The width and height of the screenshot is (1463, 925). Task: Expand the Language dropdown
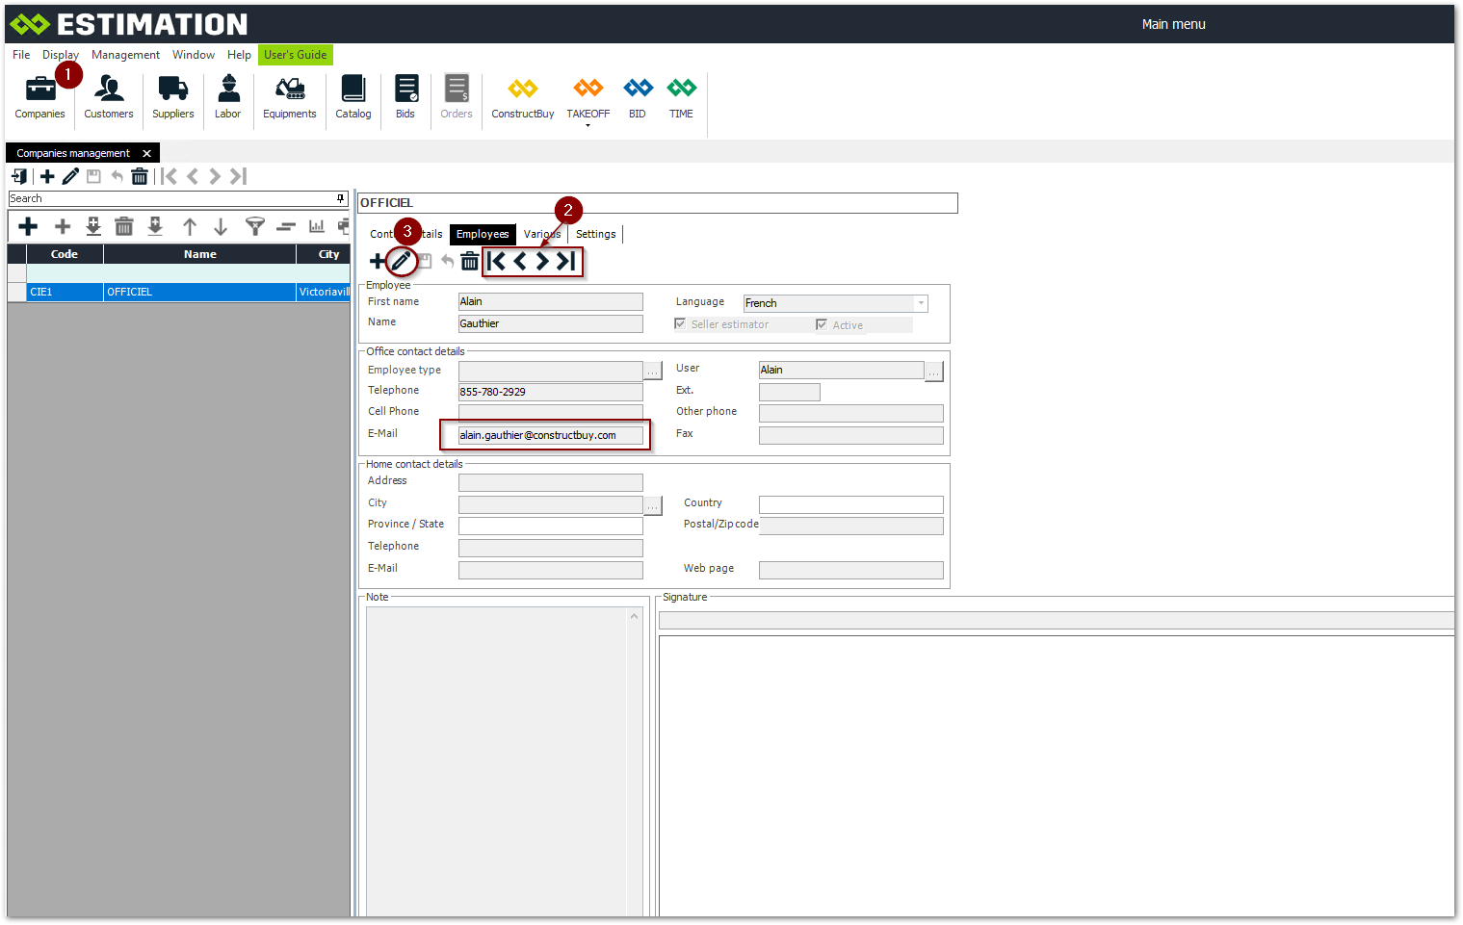(921, 303)
